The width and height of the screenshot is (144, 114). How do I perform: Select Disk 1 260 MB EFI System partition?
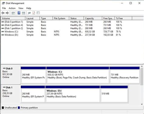pyautogui.click(x=33, y=94)
